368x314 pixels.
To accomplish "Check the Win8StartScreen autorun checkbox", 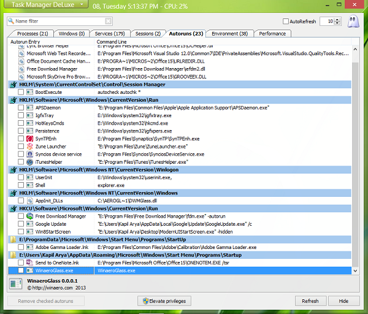I will point(21,231).
